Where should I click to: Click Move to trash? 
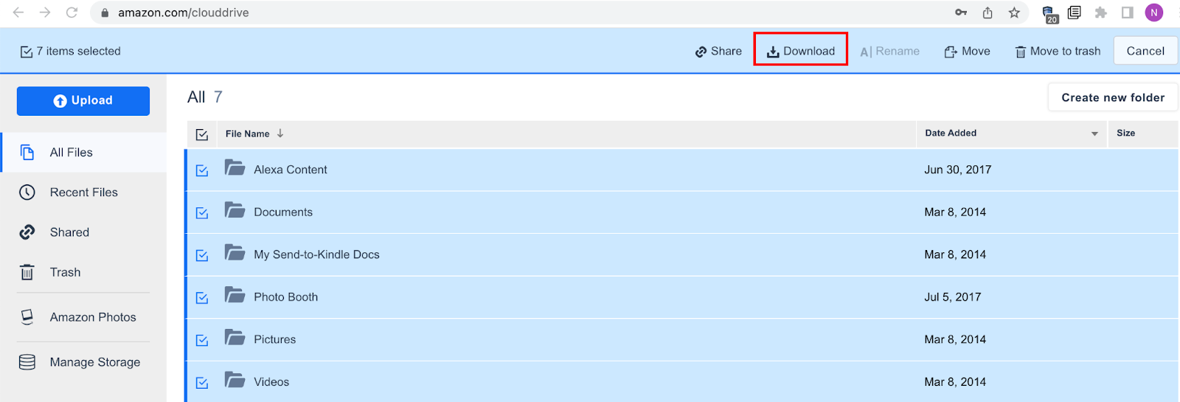1058,51
